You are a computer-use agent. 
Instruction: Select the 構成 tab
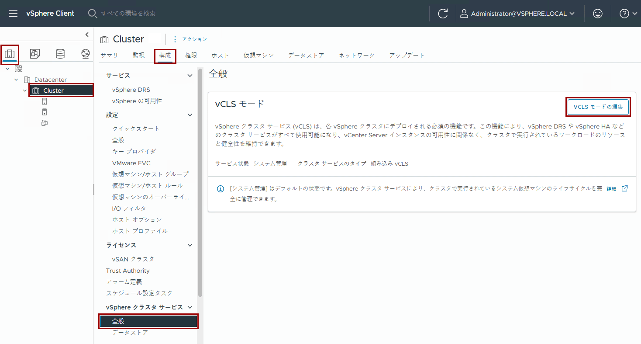pos(165,56)
